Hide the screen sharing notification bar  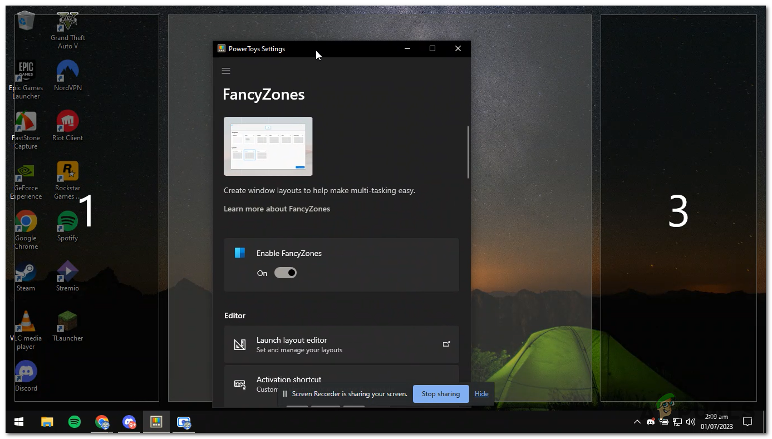[x=481, y=393]
